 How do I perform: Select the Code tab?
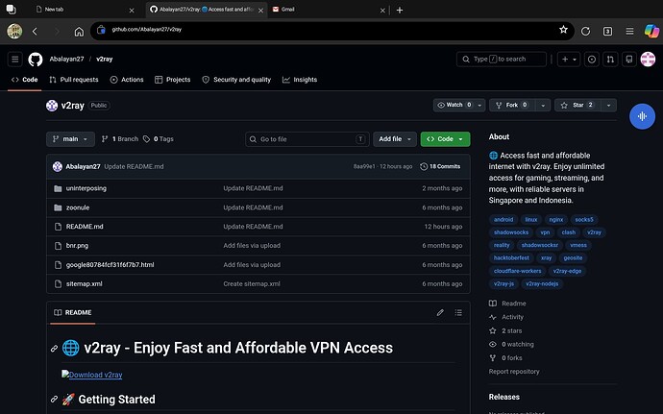point(25,80)
